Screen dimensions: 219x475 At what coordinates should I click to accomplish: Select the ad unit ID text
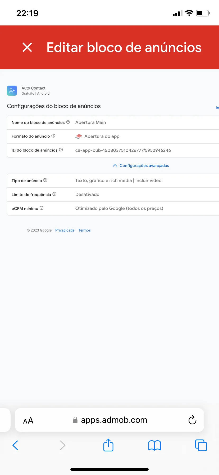pos(123,150)
